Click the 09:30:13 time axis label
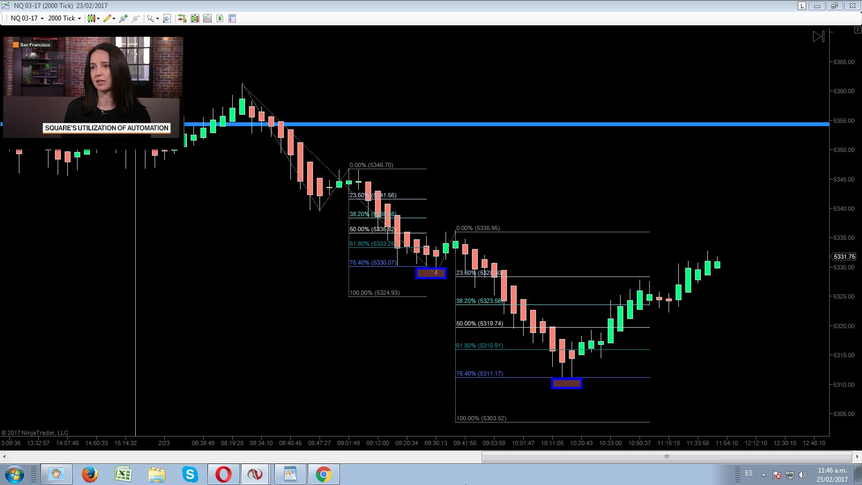 (x=436, y=443)
